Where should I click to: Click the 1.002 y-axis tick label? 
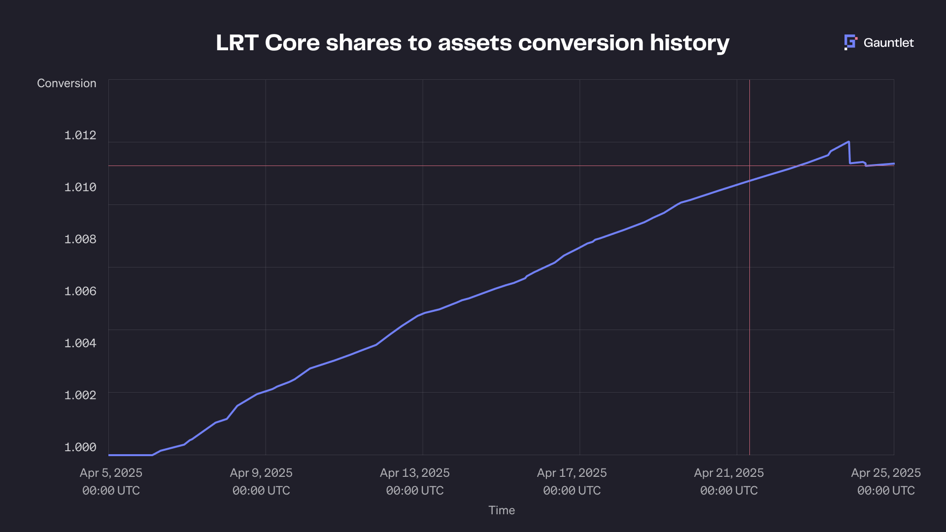tap(80, 395)
